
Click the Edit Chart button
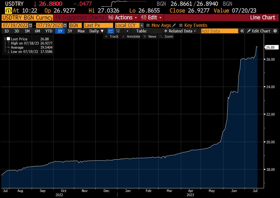259,31
